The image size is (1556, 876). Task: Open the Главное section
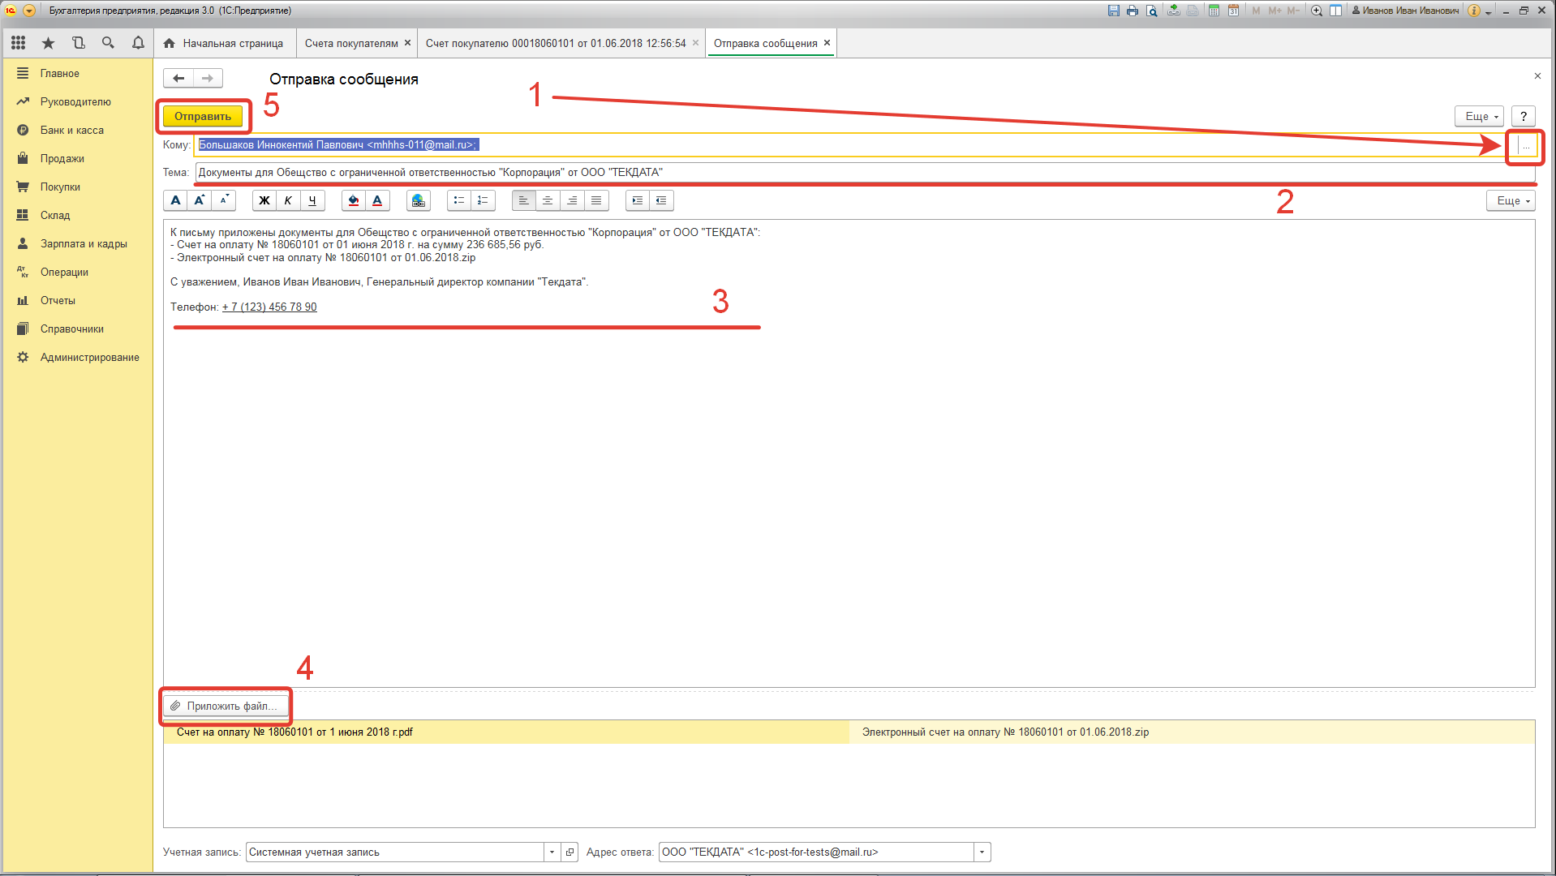(60, 73)
